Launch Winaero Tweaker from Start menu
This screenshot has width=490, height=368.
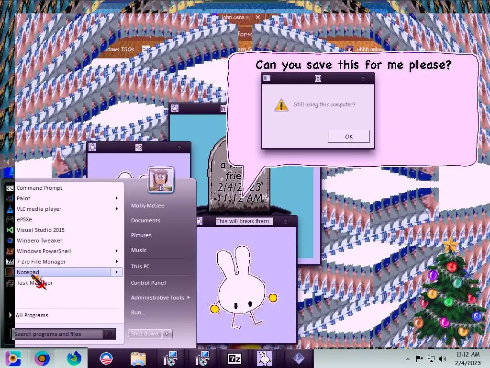[x=39, y=241]
